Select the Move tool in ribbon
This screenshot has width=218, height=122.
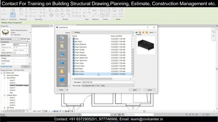click(x=51, y=15)
